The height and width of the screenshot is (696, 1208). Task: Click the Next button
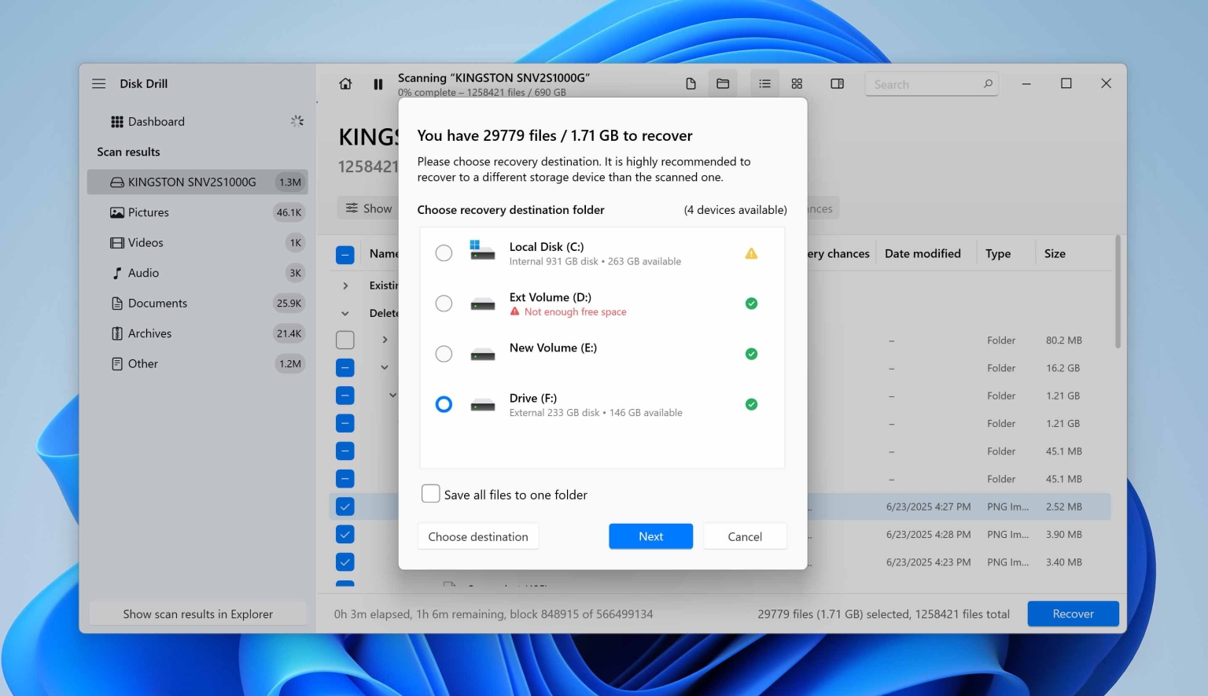pyautogui.click(x=650, y=536)
